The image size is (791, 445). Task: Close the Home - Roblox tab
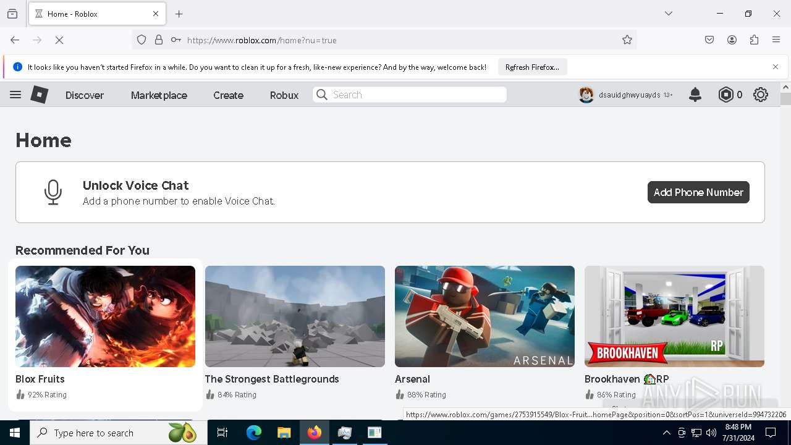(x=156, y=14)
